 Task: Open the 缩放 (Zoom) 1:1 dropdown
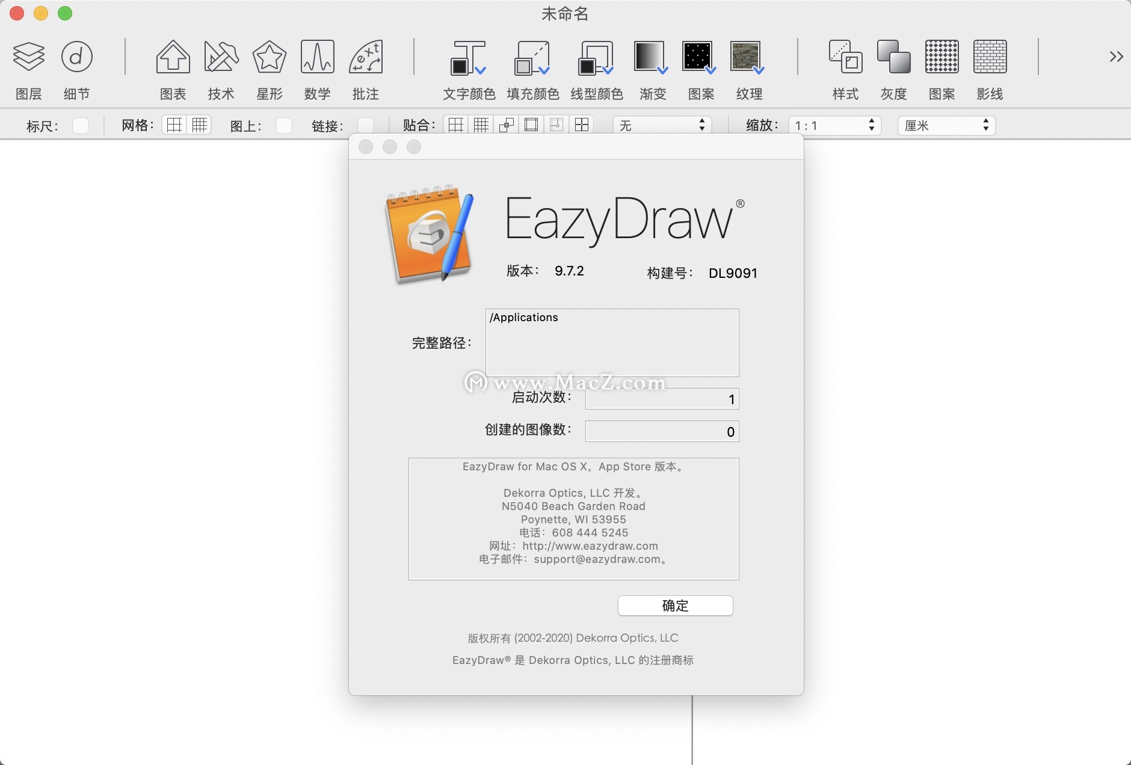pyautogui.click(x=835, y=125)
